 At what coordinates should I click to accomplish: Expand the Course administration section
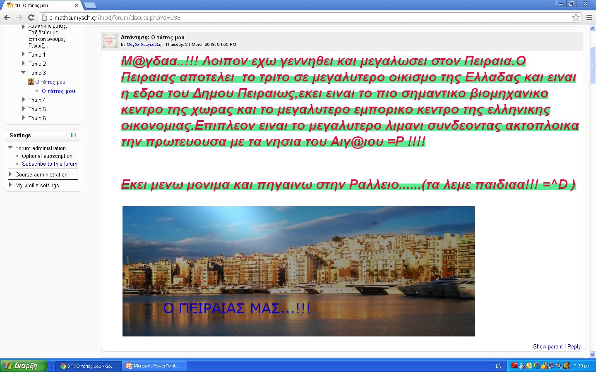(x=10, y=174)
